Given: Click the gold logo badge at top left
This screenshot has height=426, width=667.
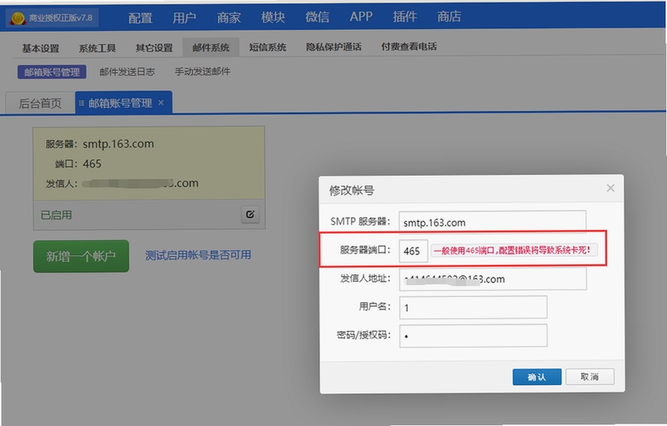Looking at the screenshot, I should pos(18,18).
